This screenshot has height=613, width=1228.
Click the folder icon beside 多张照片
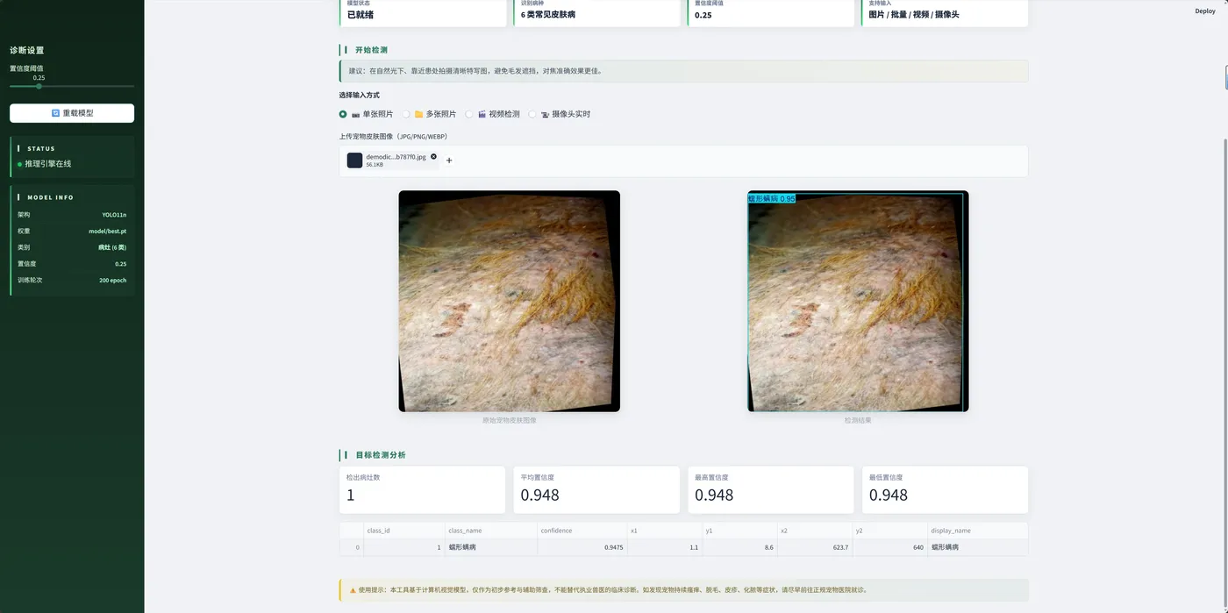pos(419,114)
